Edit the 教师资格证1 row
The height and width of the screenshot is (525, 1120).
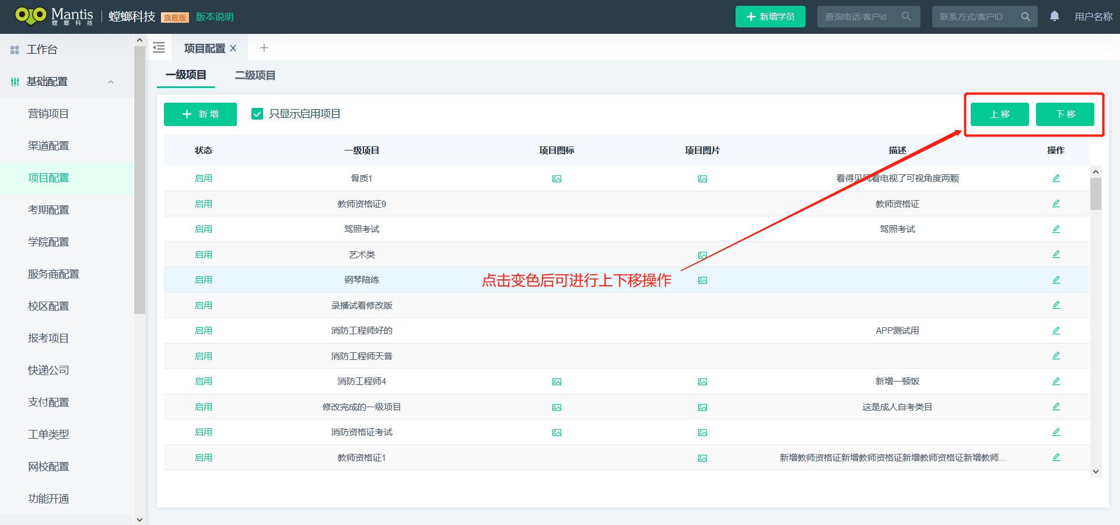[1056, 457]
